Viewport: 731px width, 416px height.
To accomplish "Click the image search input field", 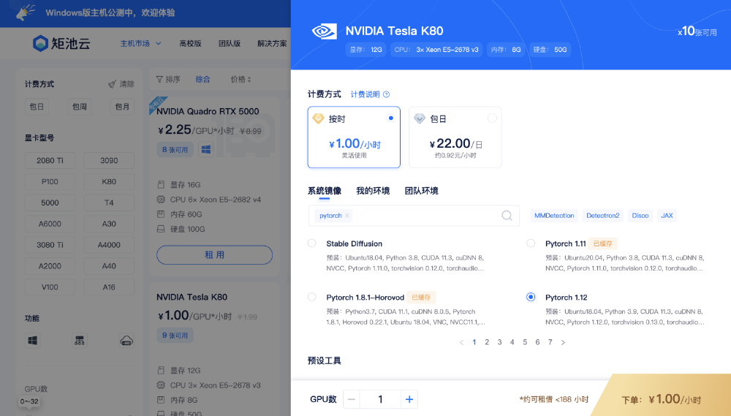I will [x=414, y=216].
